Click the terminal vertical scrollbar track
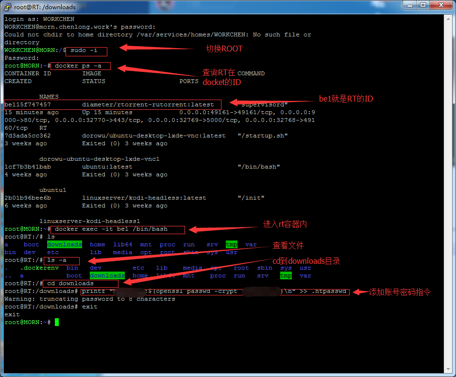 point(448,194)
